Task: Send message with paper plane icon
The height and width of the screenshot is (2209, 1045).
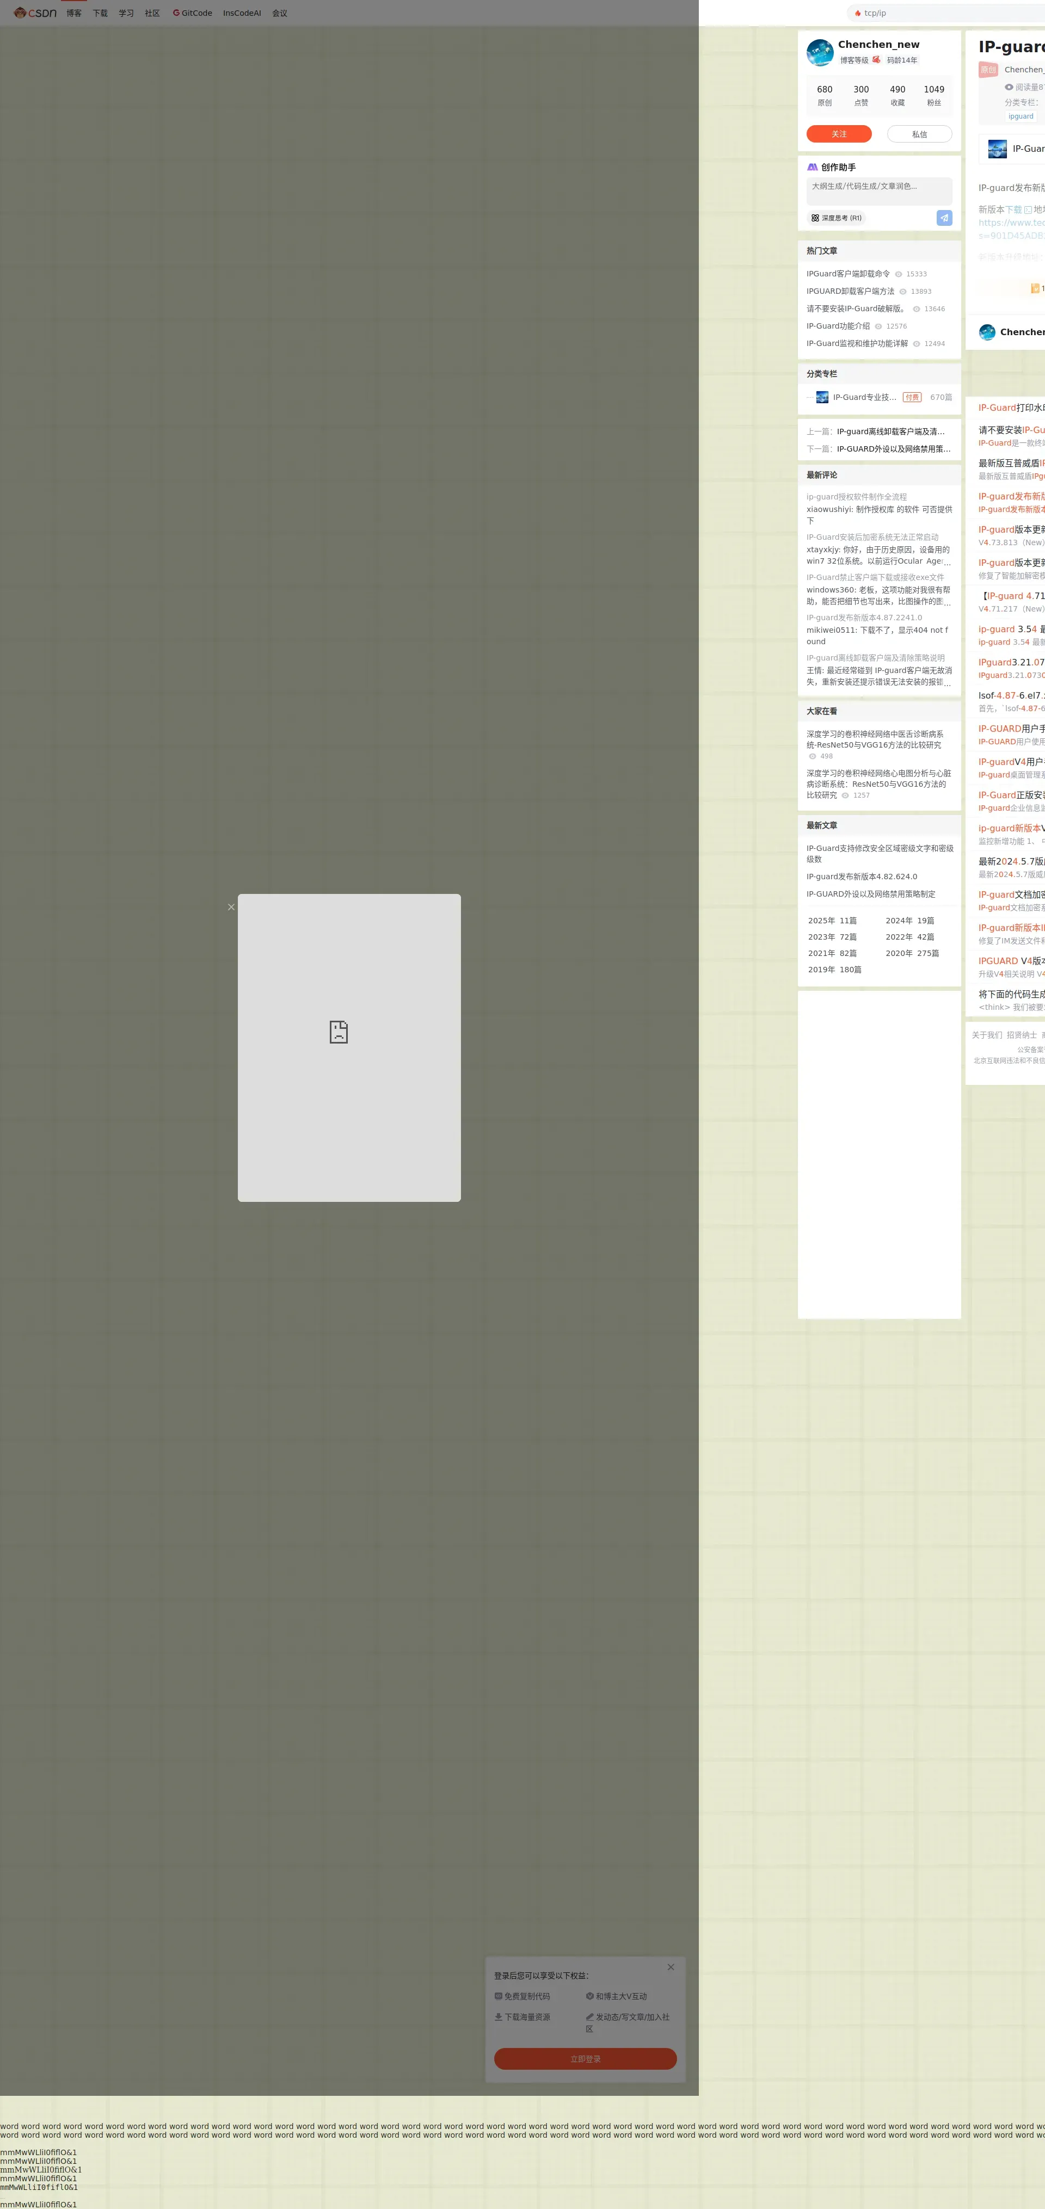Action: [x=944, y=218]
